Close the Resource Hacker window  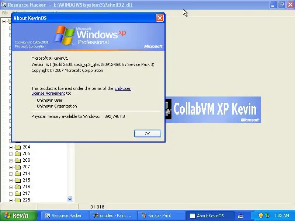click(290, 5)
